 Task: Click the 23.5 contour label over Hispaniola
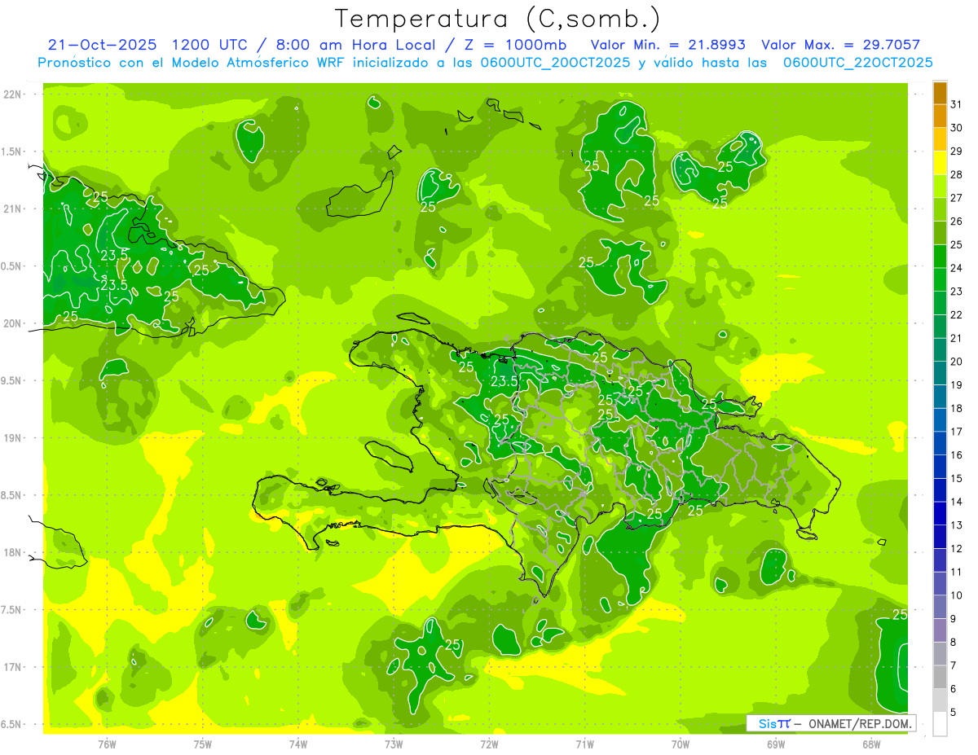tap(504, 381)
